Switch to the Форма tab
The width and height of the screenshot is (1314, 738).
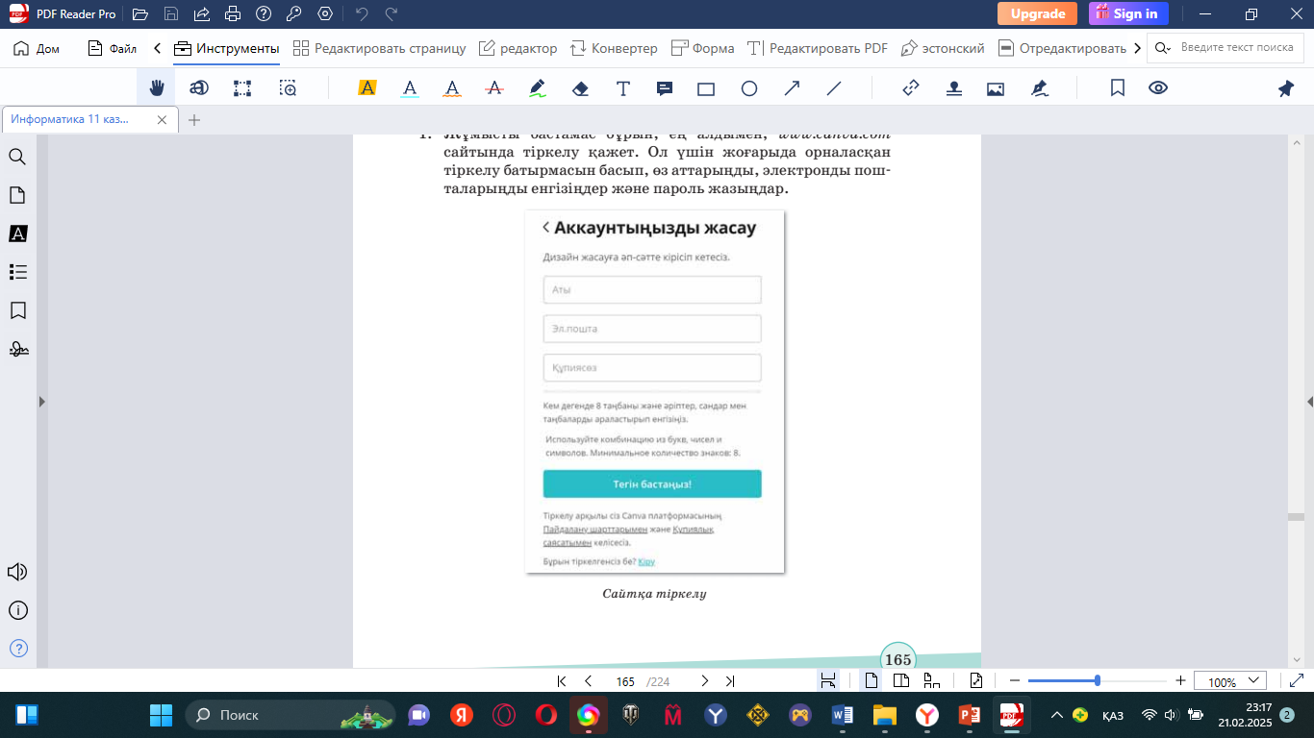[702, 48]
